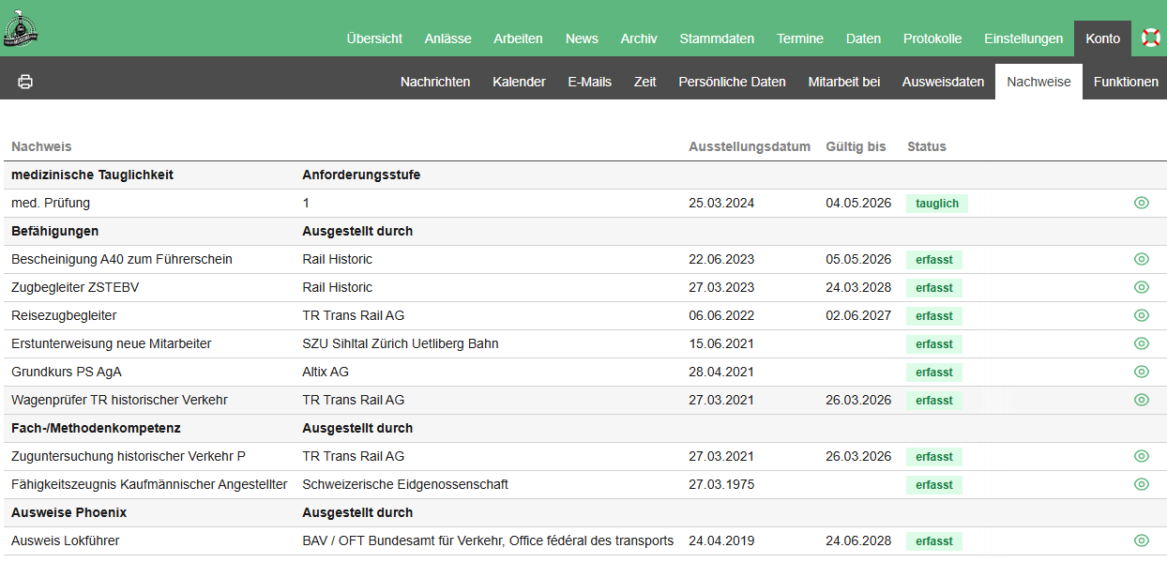1167x563 pixels.
Task: Click eye icon for Reisezugbegleiter row
Action: pos(1142,315)
